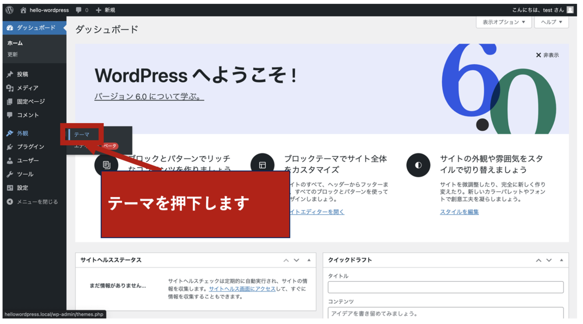Click the WordPress logo in admin bar

pos(10,10)
